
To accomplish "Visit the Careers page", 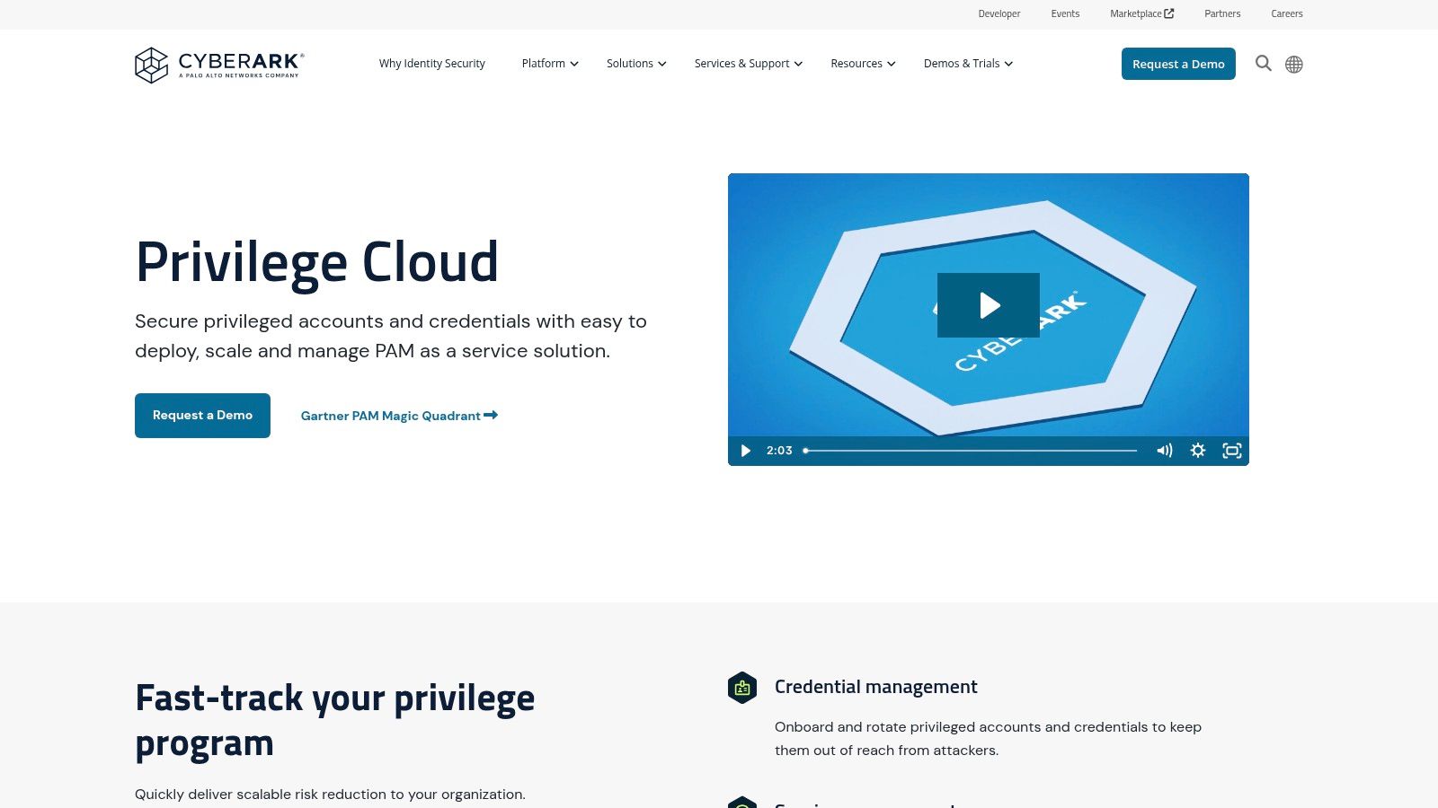I will [x=1287, y=13].
